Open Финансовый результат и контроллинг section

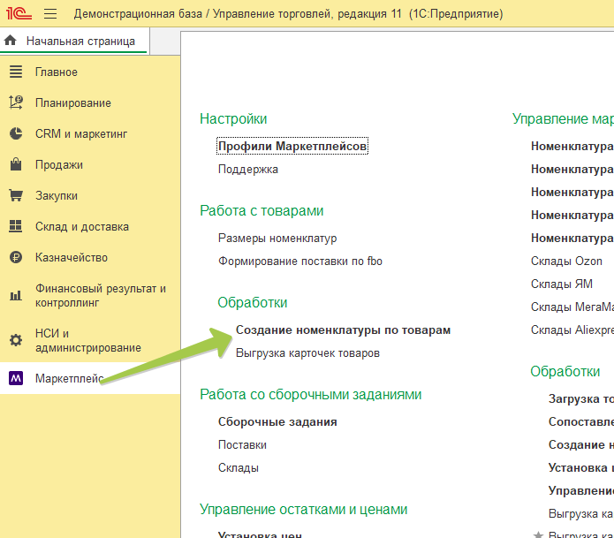pos(101,296)
